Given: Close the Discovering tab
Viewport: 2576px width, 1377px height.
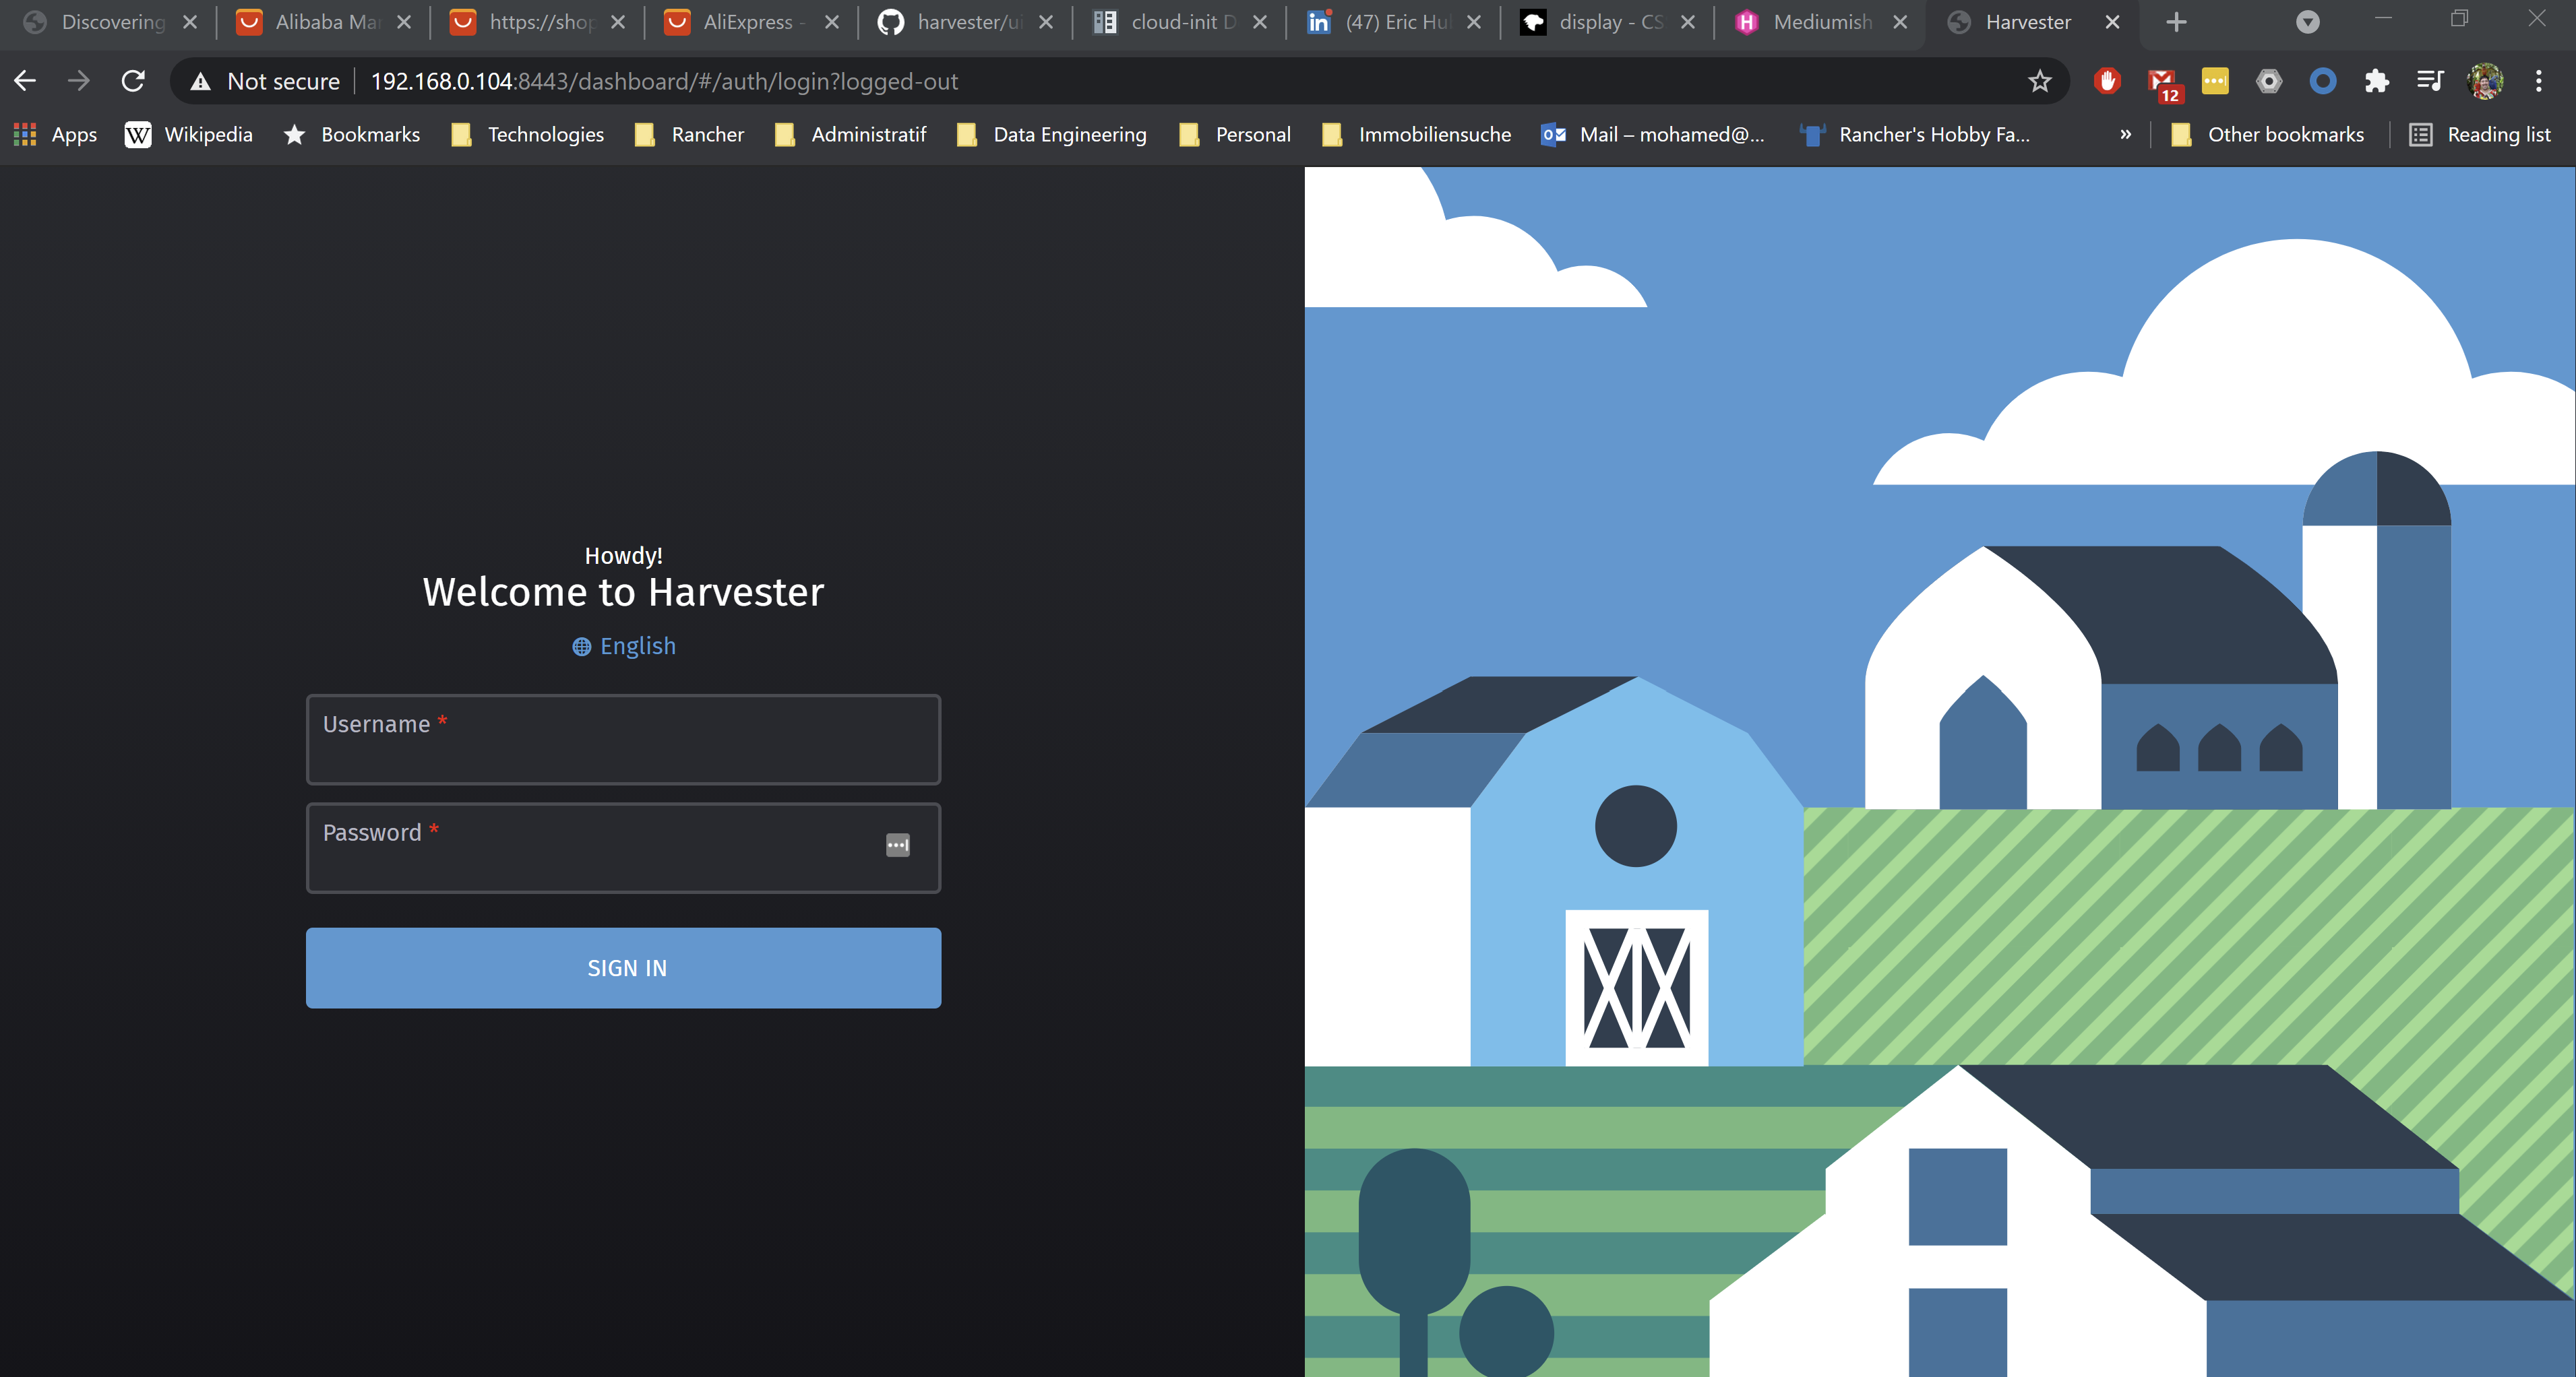Looking at the screenshot, I should tap(190, 22).
